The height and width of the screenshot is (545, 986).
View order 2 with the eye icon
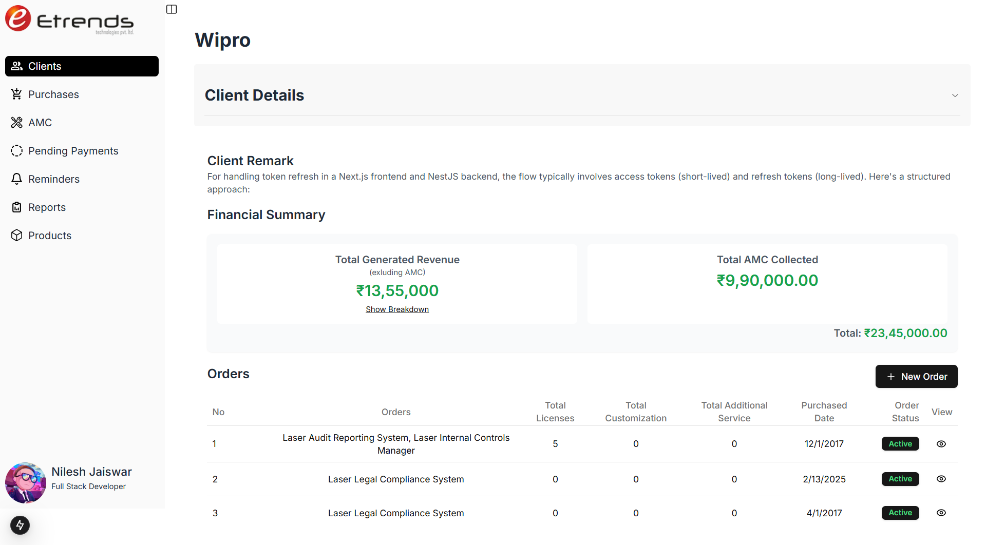[941, 479]
